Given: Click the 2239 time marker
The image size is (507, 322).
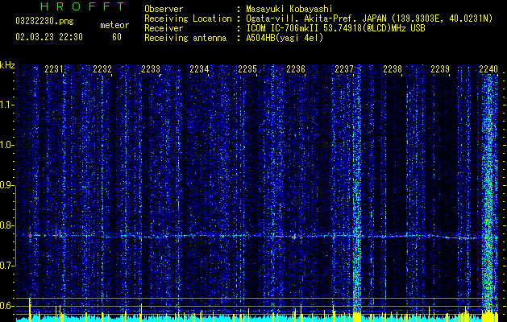Looking at the screenshot, I should click(x=440, y=69).
